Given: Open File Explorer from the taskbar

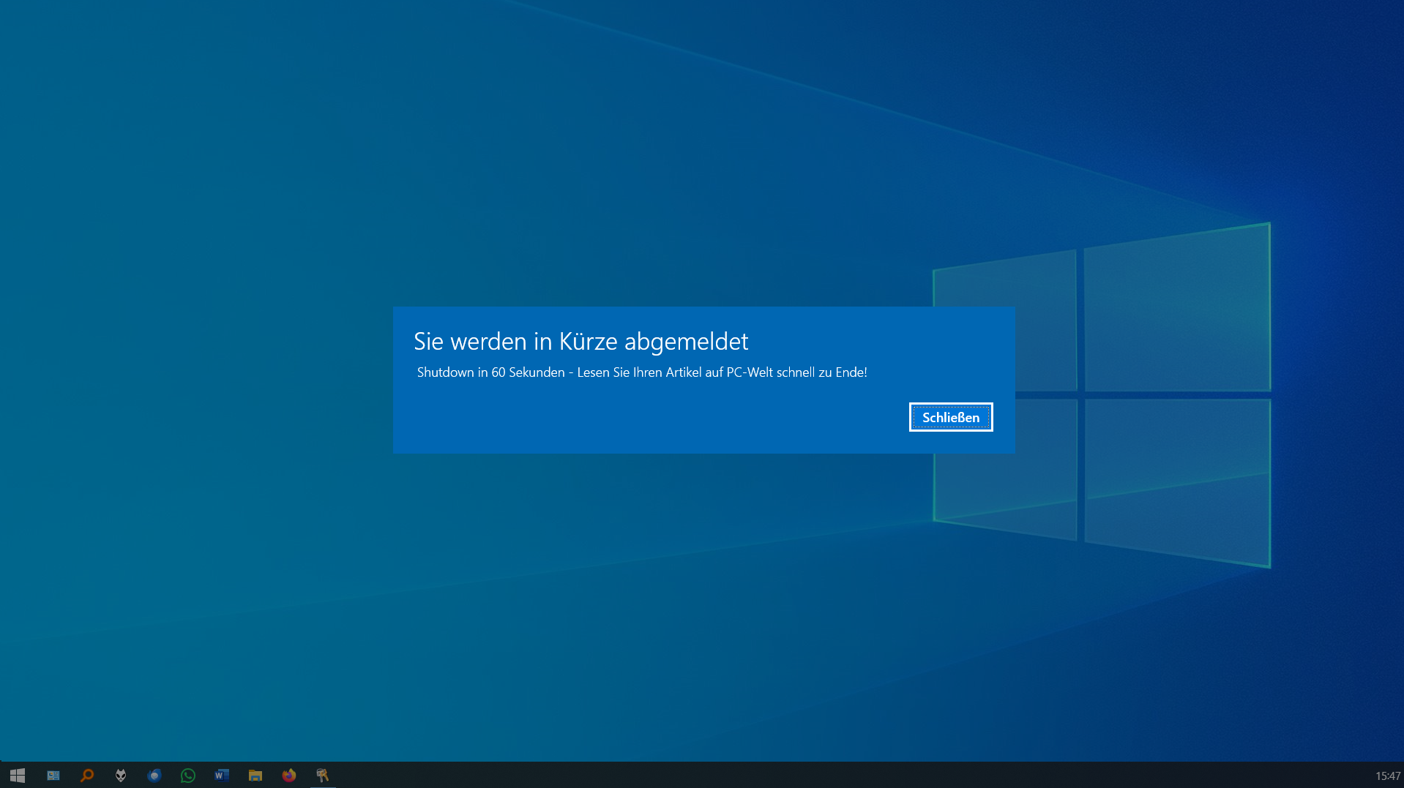Looking at the screenshot, I should 255,776.
